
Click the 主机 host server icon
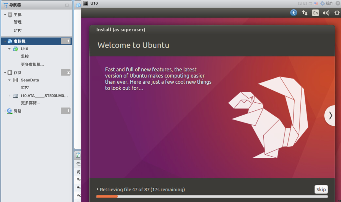pos(10,15)
